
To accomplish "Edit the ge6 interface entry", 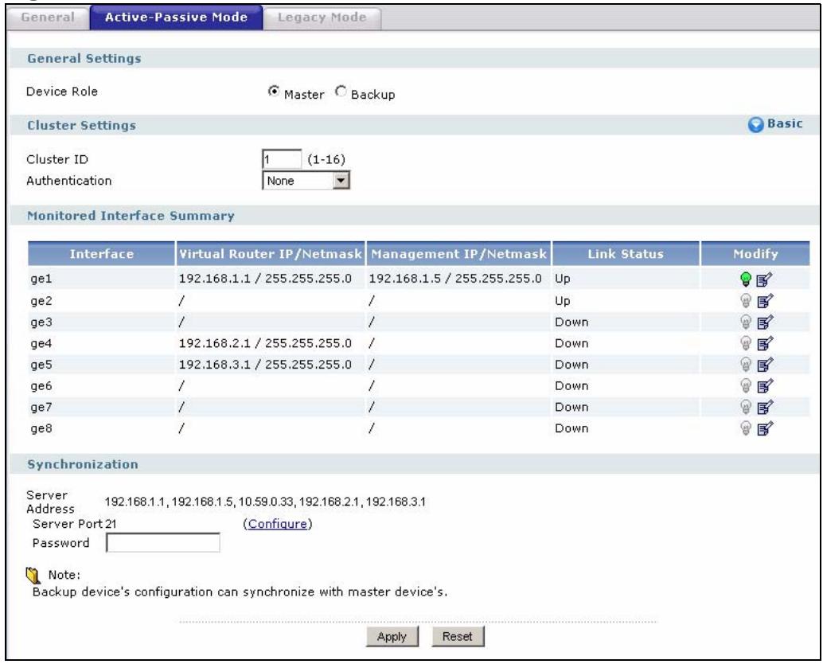I will (765, 386).
